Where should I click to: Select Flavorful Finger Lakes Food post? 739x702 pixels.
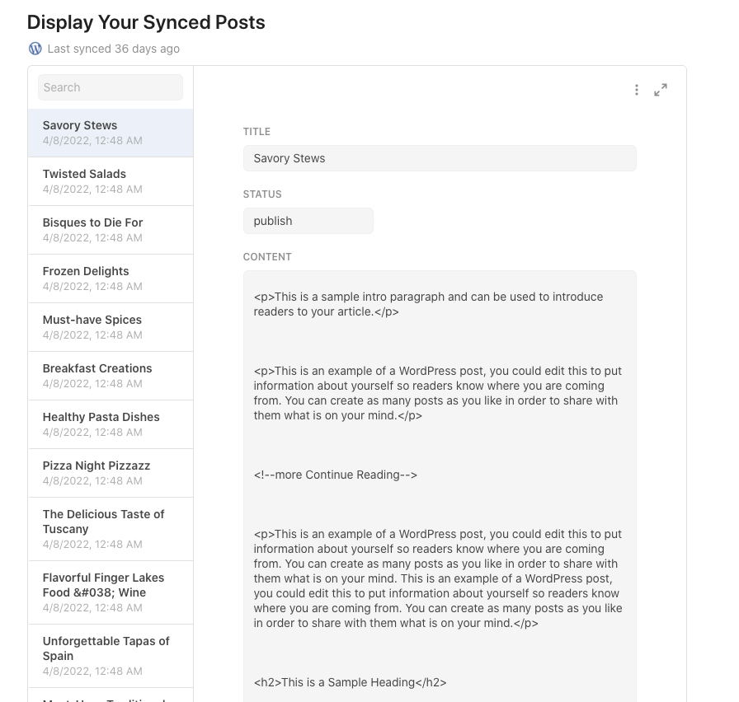(111, 592)
